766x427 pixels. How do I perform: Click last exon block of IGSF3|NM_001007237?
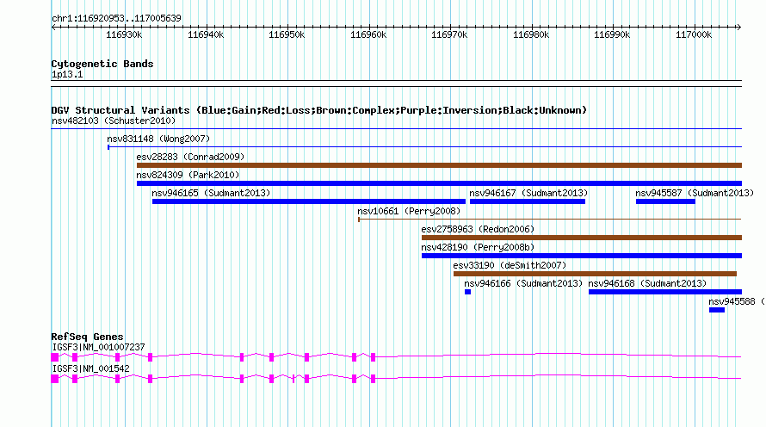[x=373, y=357]
